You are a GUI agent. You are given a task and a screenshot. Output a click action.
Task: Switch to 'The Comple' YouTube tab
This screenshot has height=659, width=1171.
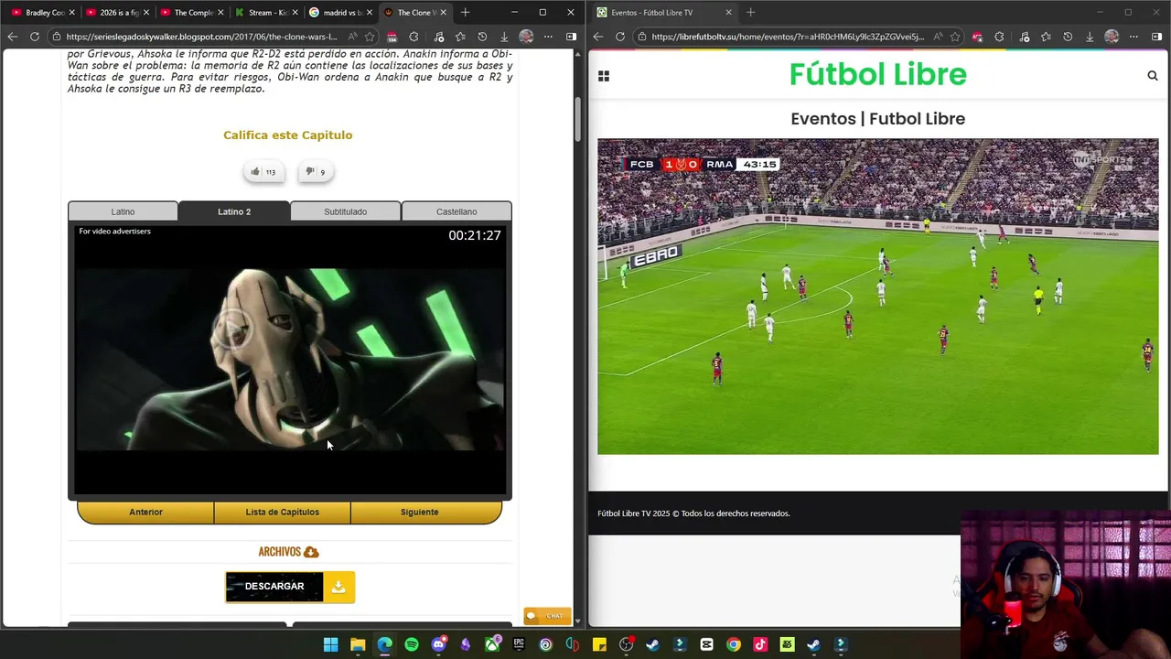191,13
